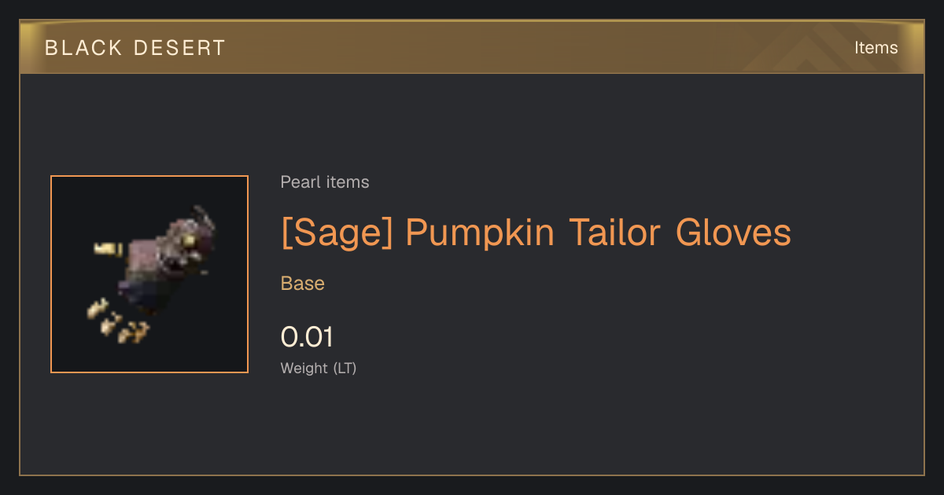944x495 pixels.
Task: Click the [Sage] class tag in the title
Action: (x=337, y=232)
